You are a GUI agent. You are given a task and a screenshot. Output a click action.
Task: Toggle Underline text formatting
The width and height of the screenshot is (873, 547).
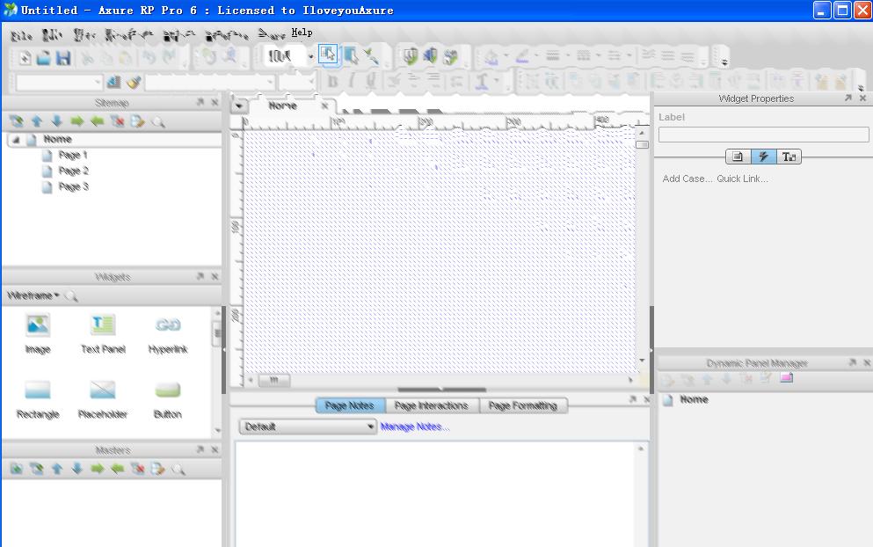(370, 82)
